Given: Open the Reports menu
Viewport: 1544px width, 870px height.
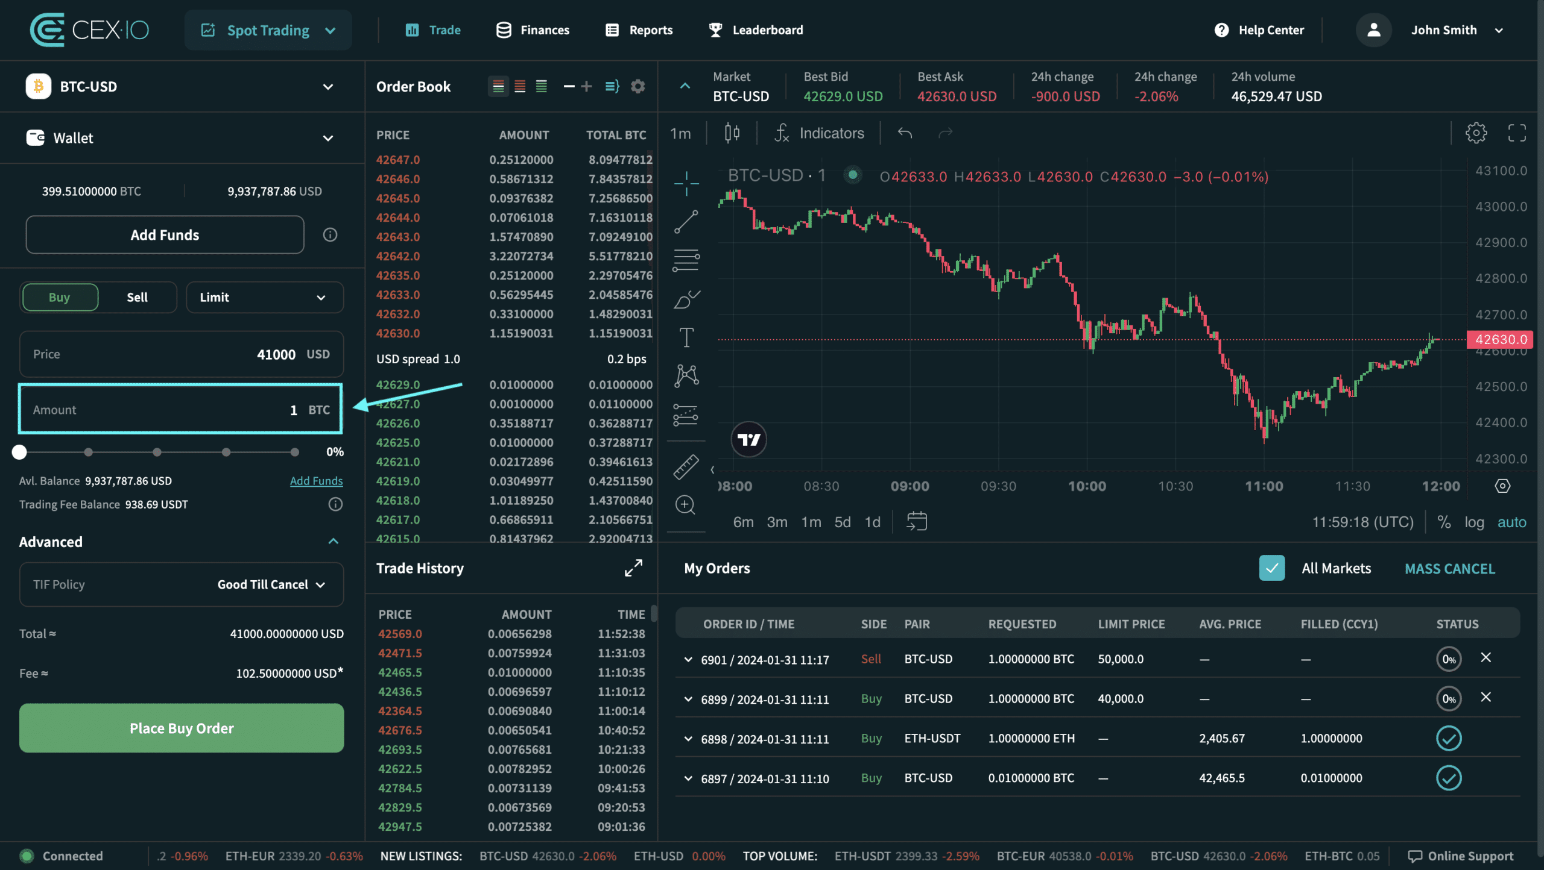Looking at the screenshot, I should (639, 30).
